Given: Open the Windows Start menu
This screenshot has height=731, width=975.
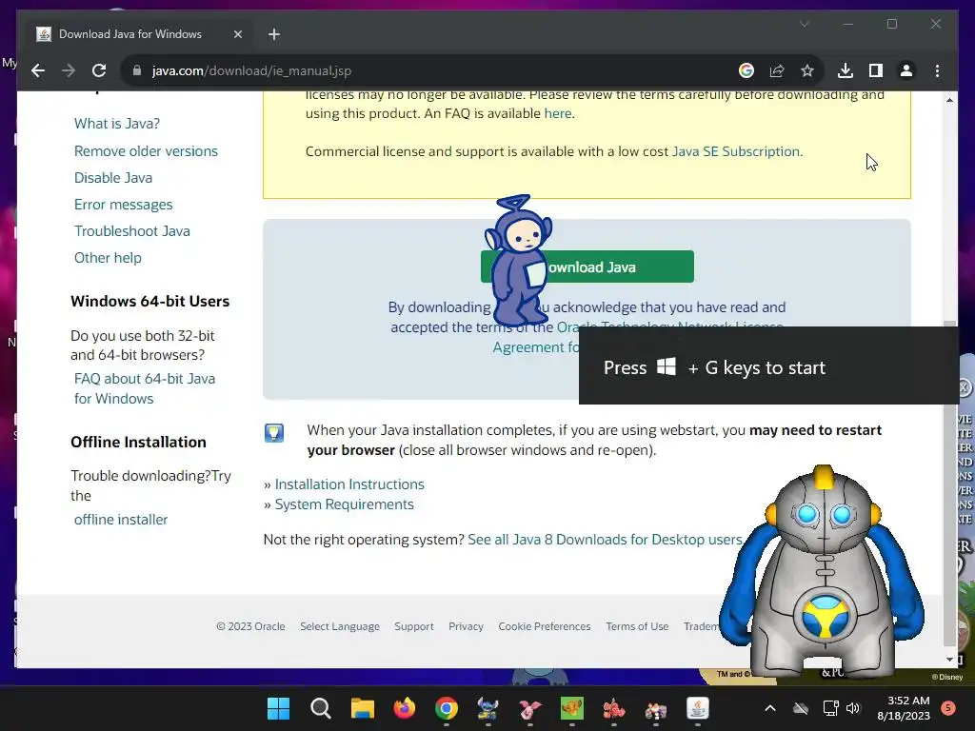Looking at the screenshot, I should coord(278,708).
